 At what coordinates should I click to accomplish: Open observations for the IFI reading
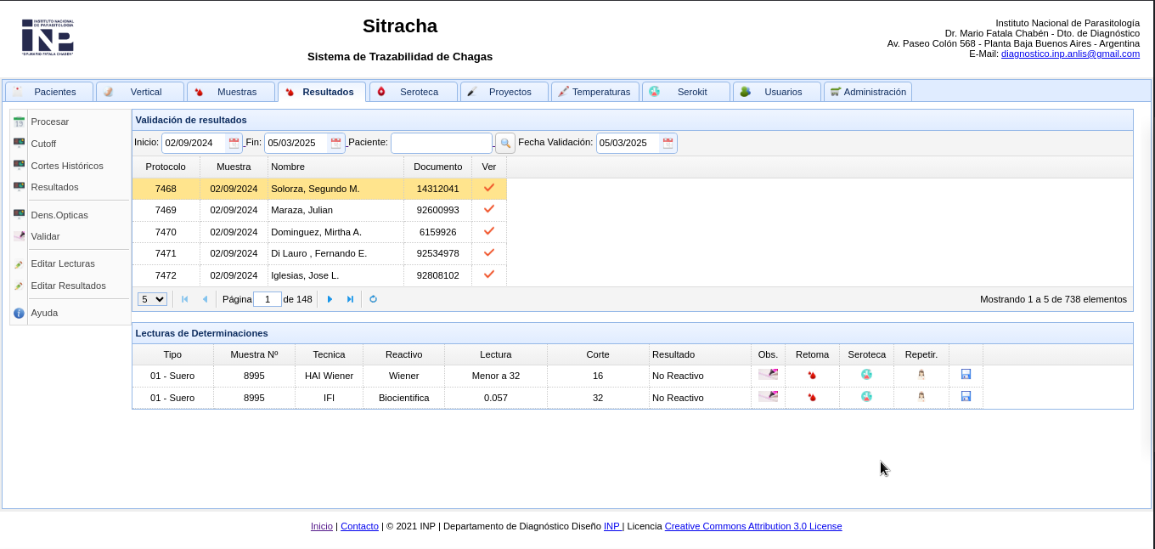(768, 397)
